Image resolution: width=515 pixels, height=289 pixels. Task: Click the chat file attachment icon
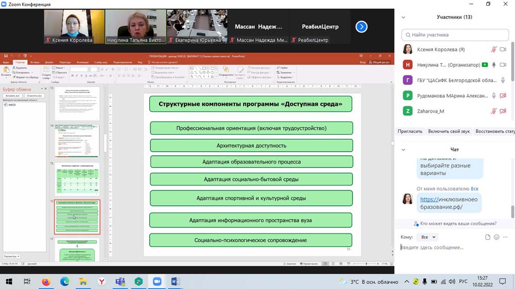coord(488,237)
